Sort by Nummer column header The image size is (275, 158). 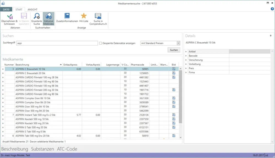tap(9, 65)
